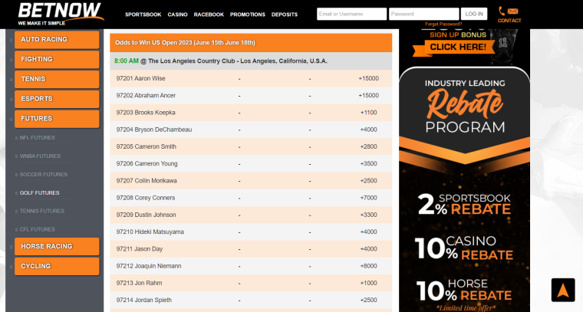Screen dimensions: 583x312
Task: Click the envelope email icon
Action: click(513, 11)
